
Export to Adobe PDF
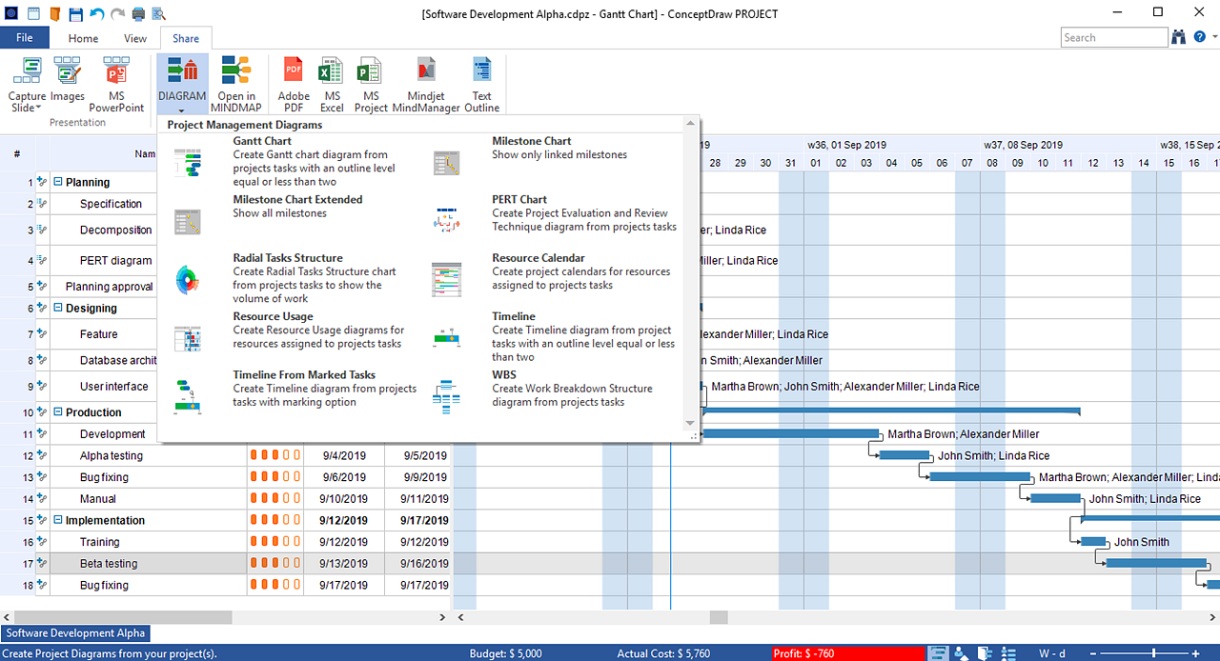[x=294, y=84]
